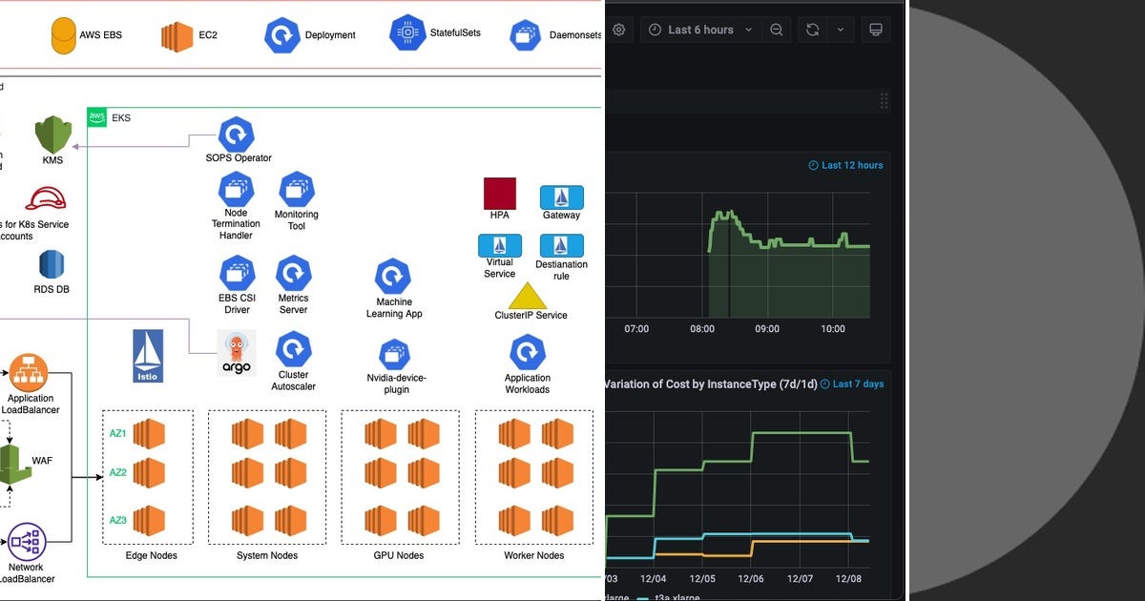Toggle the TV kiosk view mode

[x=875, y=30]
